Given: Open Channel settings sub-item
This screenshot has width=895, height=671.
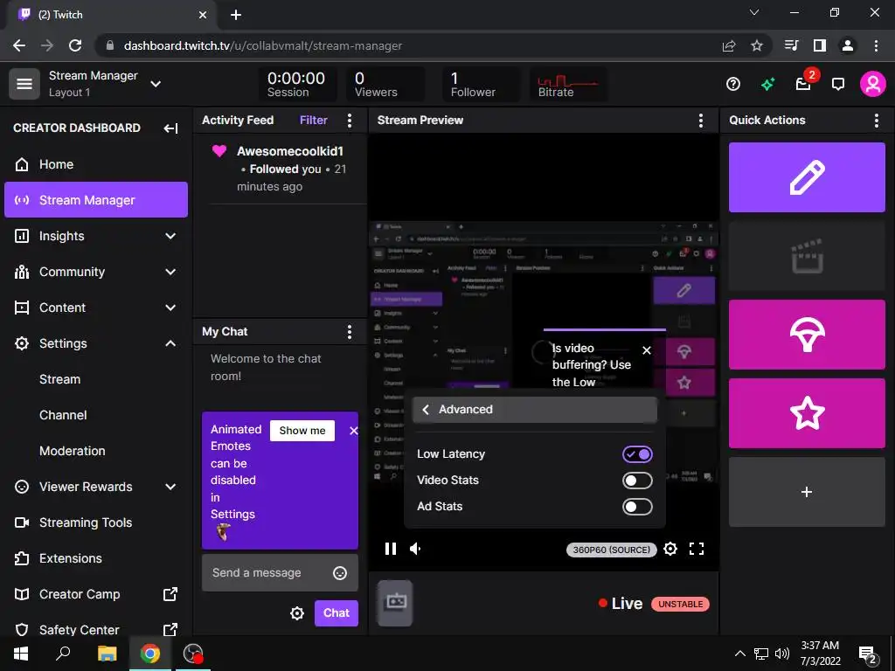Looking at the screenshot, I should pos(63,415).
